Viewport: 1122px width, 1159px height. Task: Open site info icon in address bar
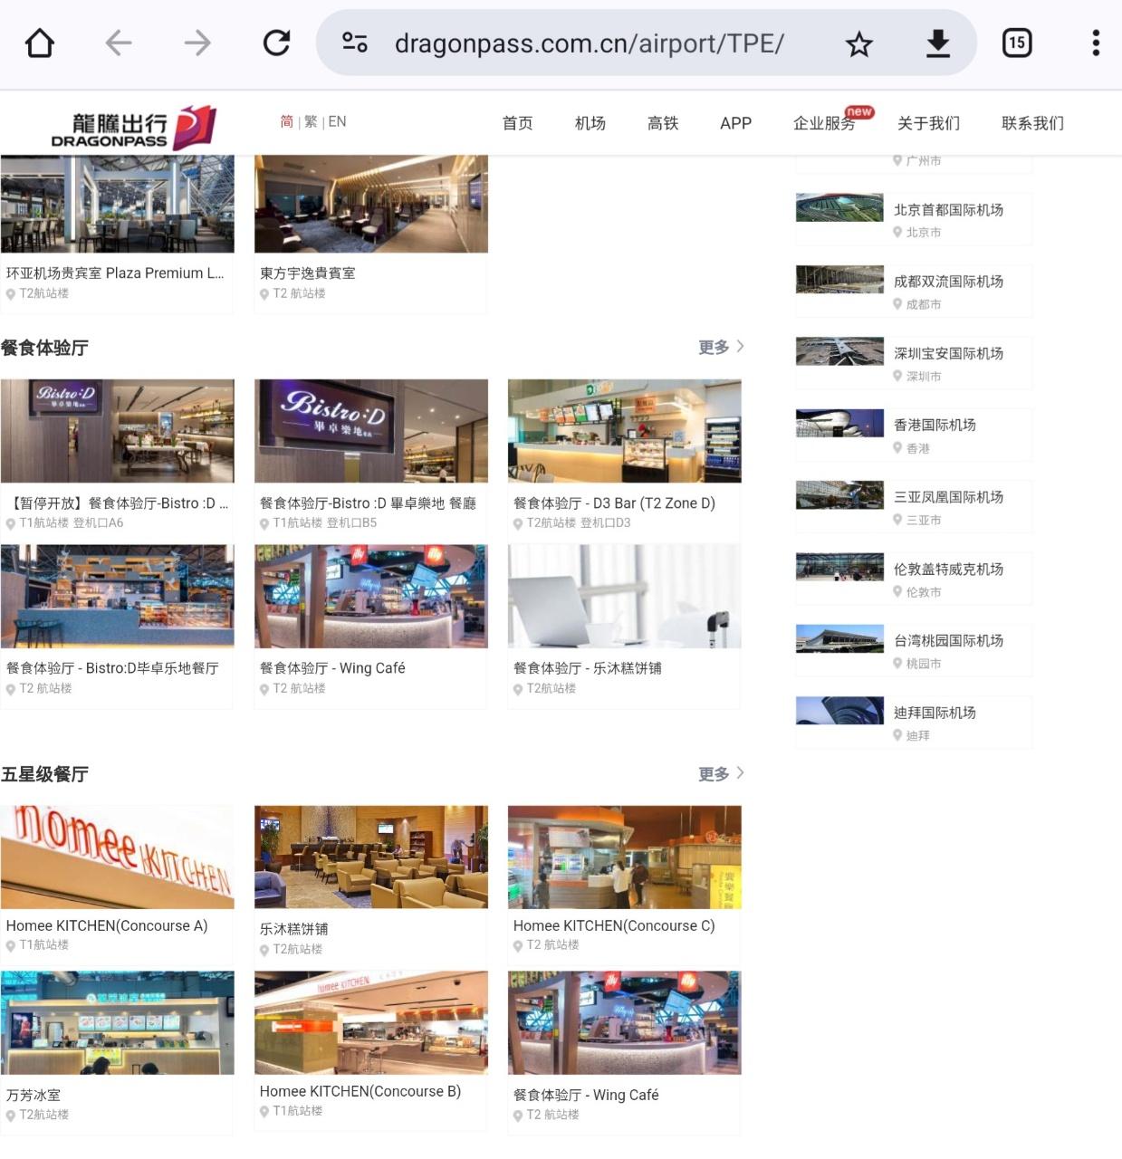pos(354,43)
